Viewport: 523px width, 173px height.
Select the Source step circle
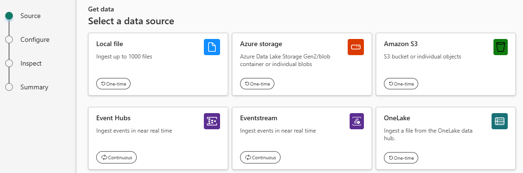coord(9,16)
